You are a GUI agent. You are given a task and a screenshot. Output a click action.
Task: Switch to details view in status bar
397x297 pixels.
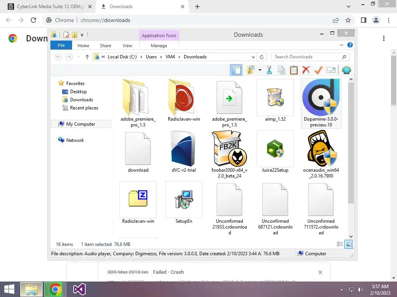point(340,244)
